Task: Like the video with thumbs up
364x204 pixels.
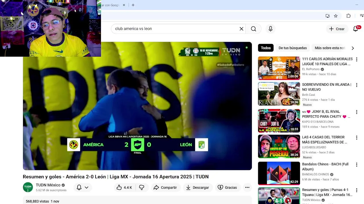Action: point(124,188)
